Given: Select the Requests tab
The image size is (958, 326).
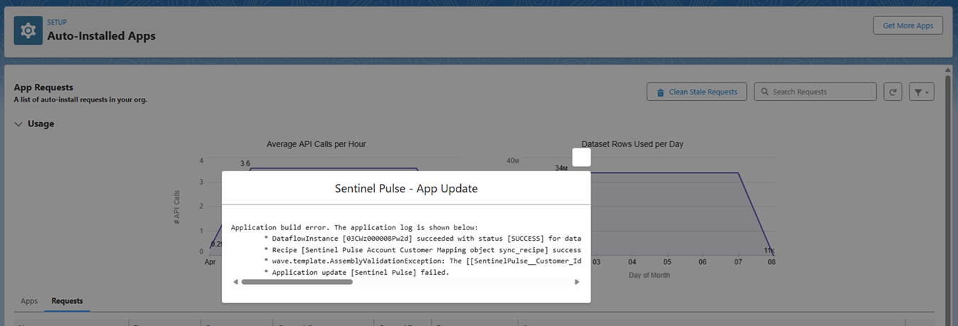Looking at the screenshot, I should [x=67, y=301].
